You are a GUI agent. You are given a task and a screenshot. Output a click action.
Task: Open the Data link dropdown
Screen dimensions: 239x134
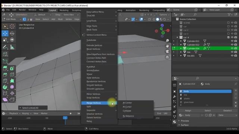227,115
